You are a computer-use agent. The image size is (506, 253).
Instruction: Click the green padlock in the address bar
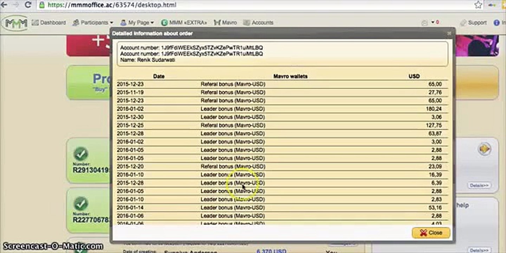[x=42, y=5]
